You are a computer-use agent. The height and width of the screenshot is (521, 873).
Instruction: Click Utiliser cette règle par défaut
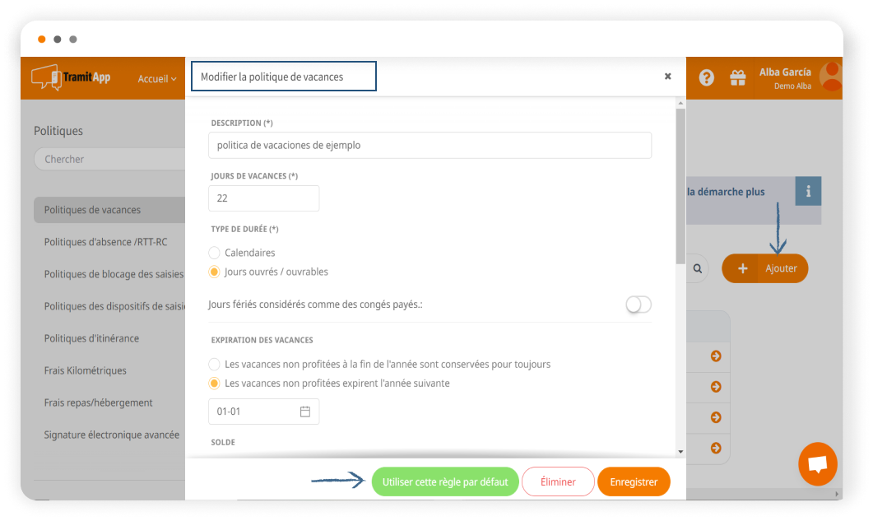[445, 482]
